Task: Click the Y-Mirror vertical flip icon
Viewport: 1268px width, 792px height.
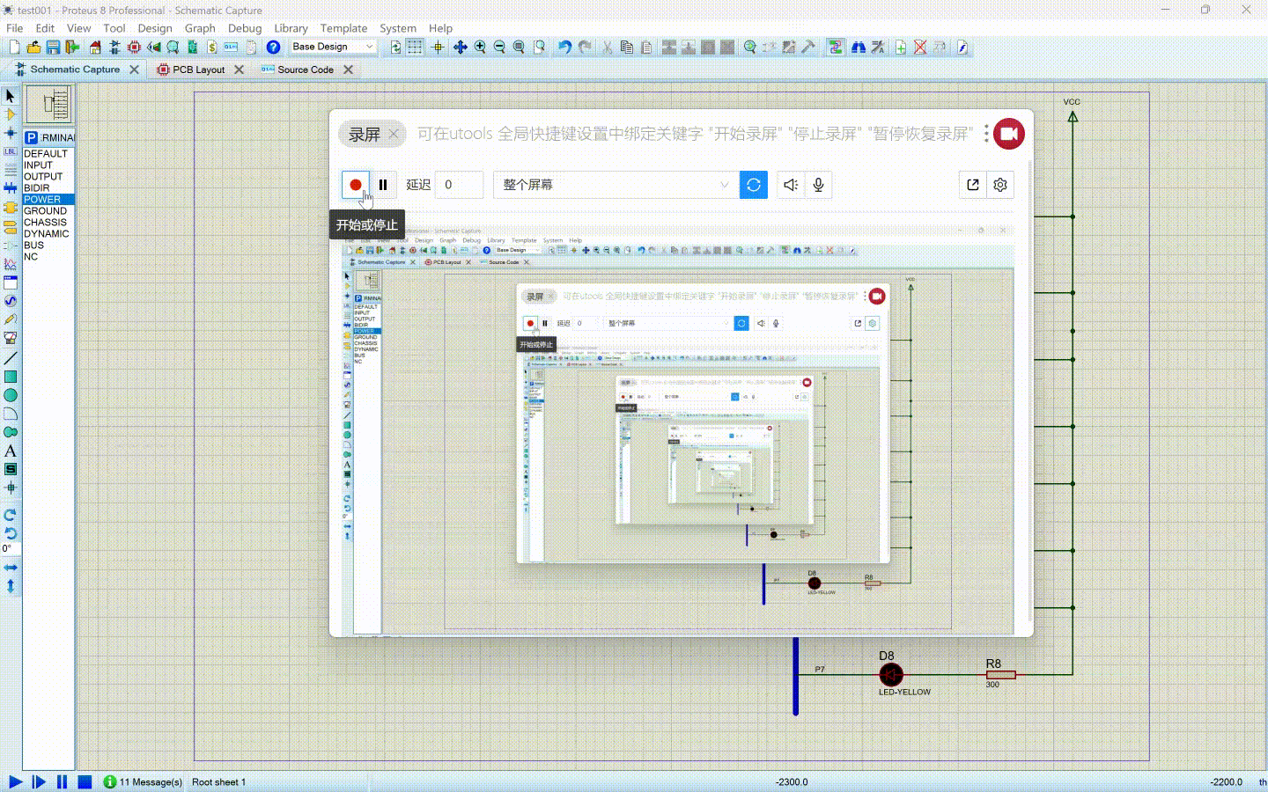Action: 11,585
